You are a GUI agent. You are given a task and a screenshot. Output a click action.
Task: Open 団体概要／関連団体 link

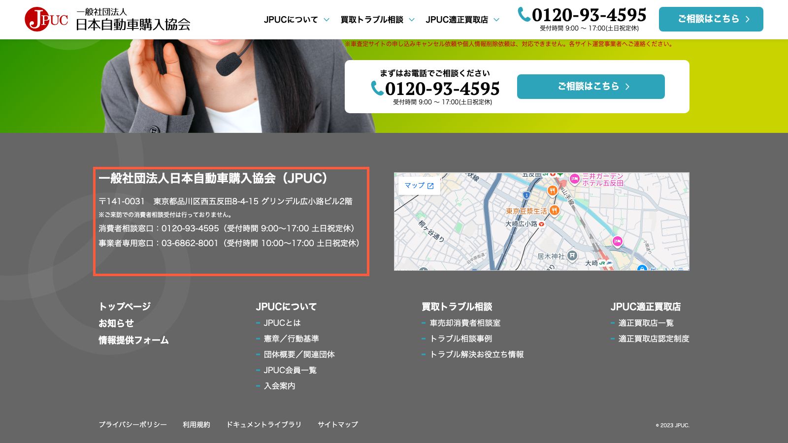(299, 354)
